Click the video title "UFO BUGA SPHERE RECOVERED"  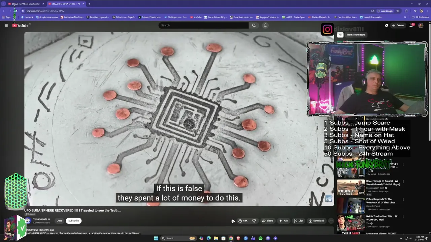pos(72,210)
